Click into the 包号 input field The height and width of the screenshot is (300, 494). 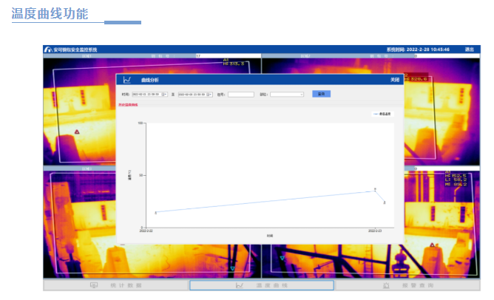pyautogui.click(x=240, y=95)
